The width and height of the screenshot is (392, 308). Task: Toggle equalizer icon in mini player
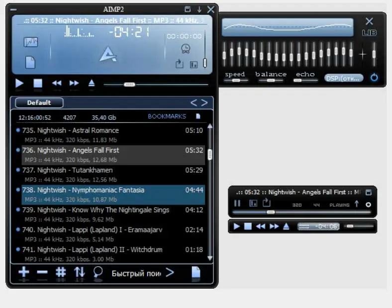tap(253, 203)
